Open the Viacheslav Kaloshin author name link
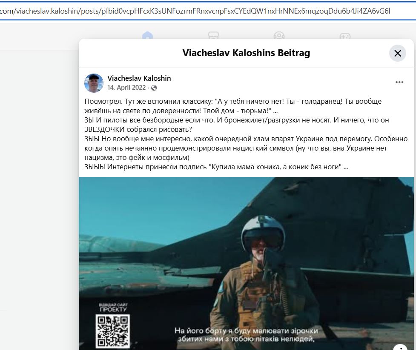416x350 pixels. point(139,78)
